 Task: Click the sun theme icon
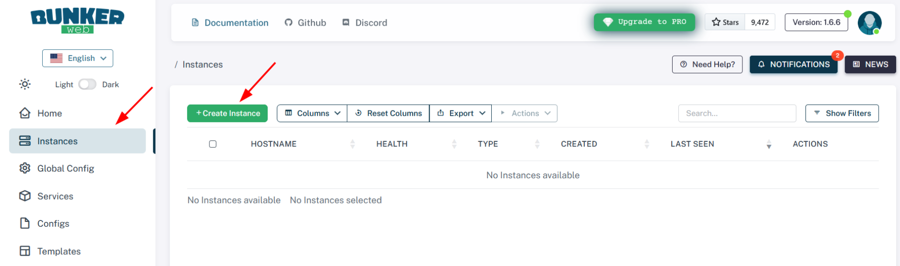[x=25, y=84]
